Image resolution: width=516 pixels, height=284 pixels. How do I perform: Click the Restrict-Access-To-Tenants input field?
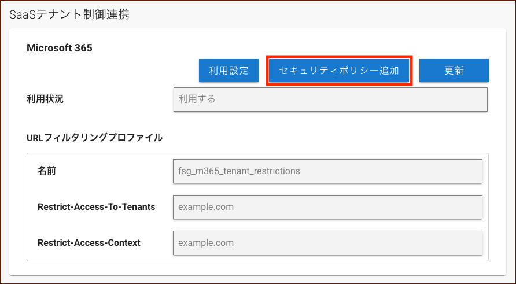[327, 207]
